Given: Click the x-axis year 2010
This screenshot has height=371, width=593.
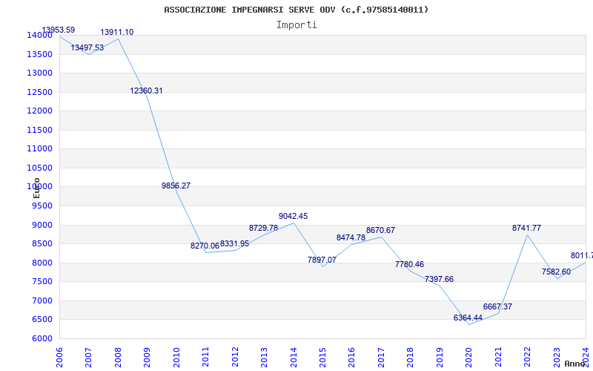Looking at the screenshot, I should [x=176, y=358].
